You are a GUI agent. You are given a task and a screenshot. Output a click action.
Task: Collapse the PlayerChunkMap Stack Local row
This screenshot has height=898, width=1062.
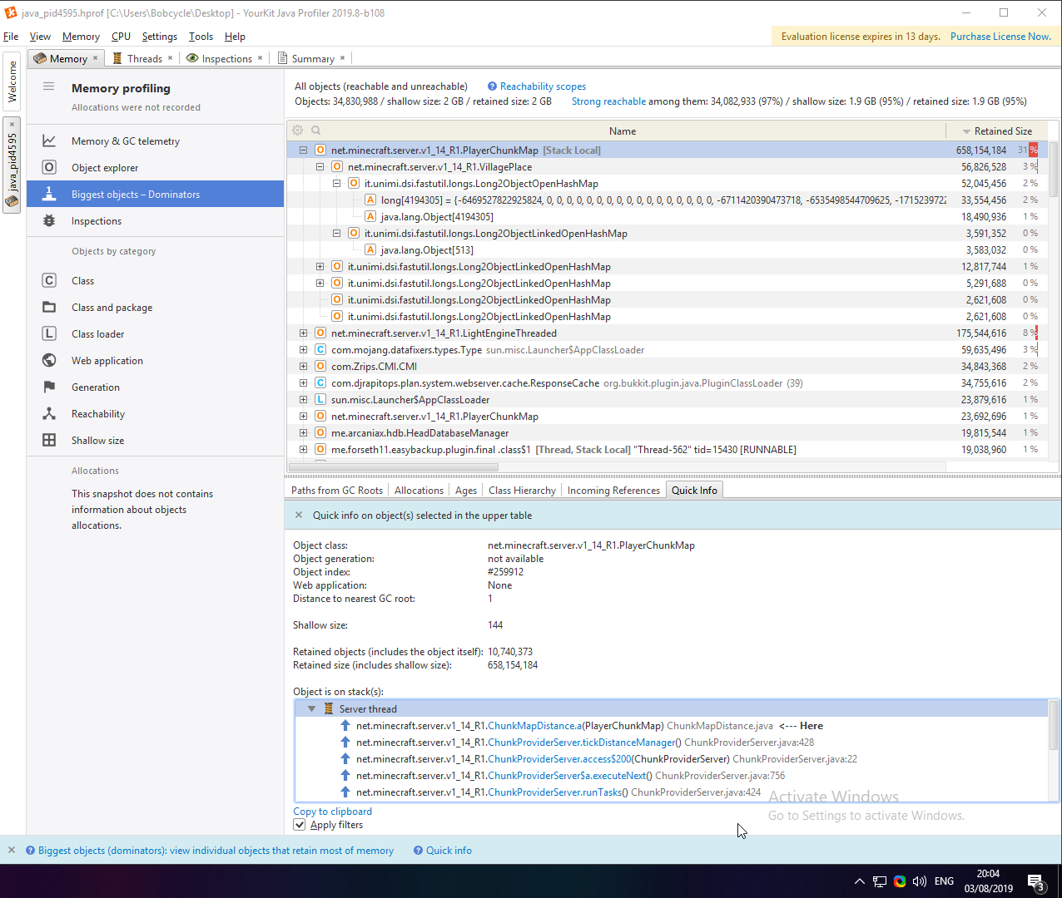point(303,150)
